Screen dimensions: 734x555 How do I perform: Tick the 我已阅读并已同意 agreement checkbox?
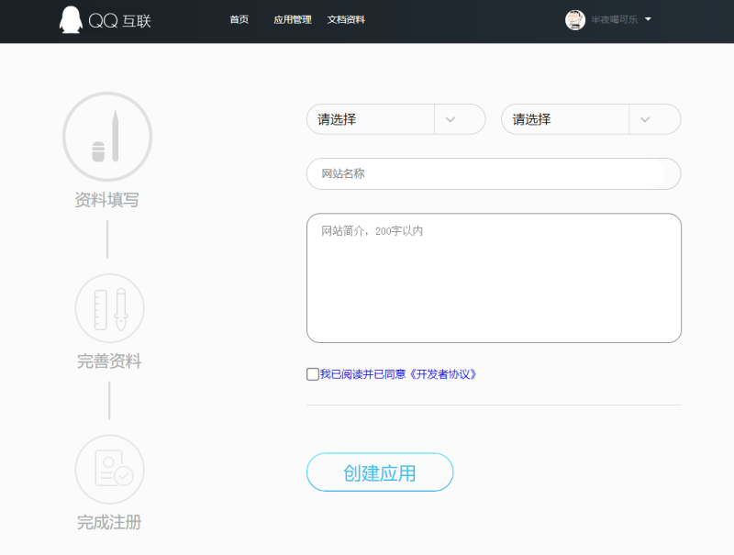click(313, 374)
